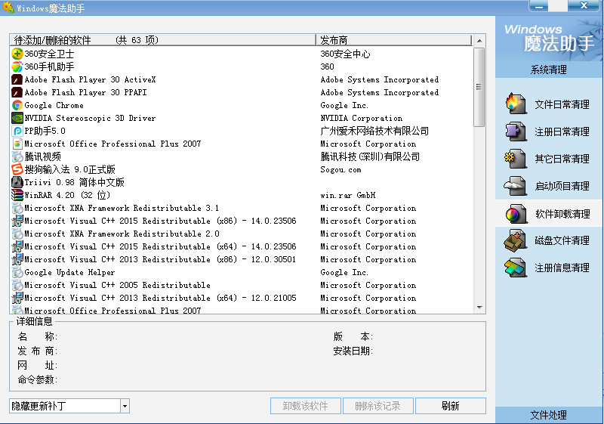Click publisher NVIDIA Corporation

pyautogui.click(x=362, y=119)
